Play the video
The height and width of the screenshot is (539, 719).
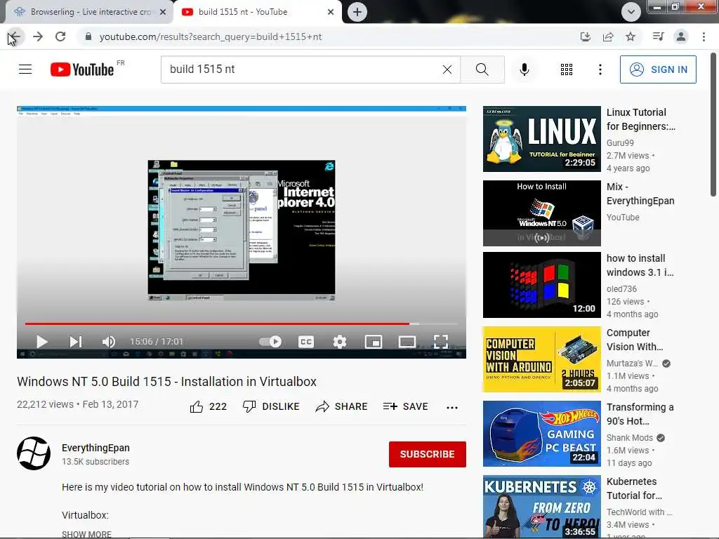(x=41, y=342)
